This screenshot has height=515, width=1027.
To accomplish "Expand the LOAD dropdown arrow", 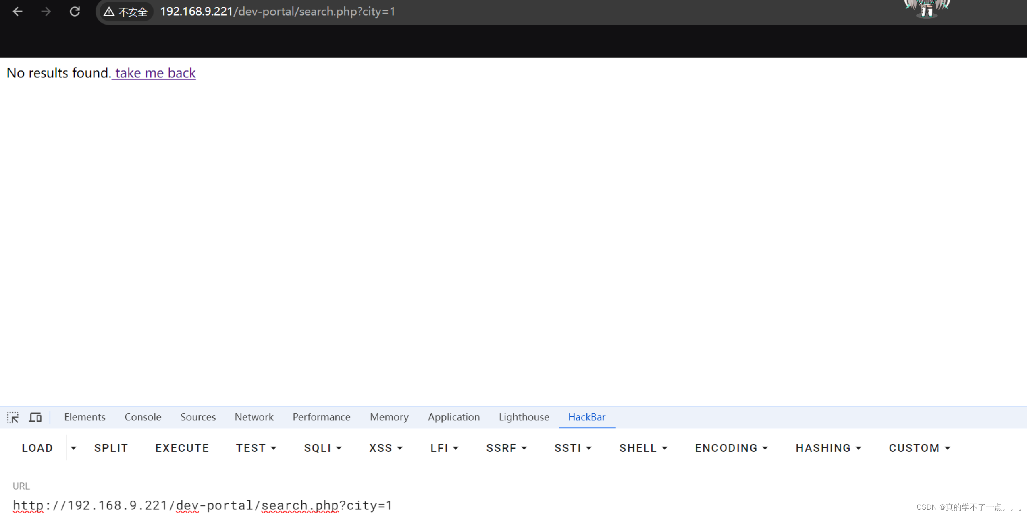I will point(73,448).
